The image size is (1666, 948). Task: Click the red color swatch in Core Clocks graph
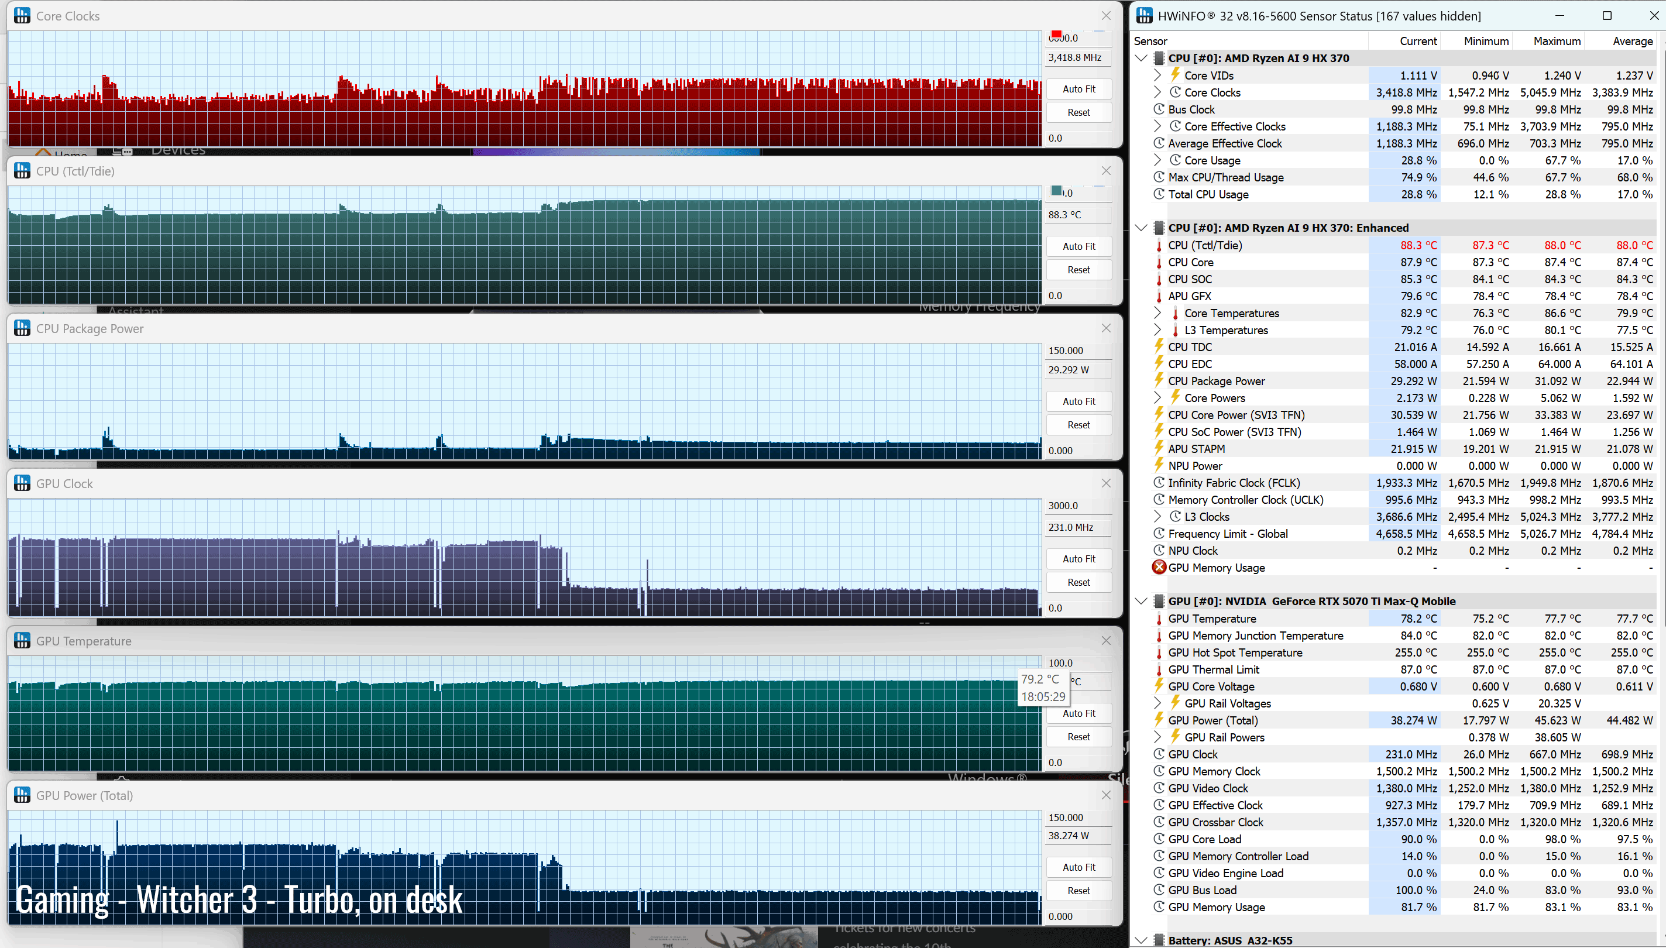point(1056,35)
